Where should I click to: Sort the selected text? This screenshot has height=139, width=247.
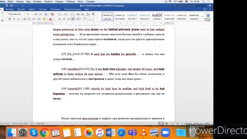pos(88,14)
